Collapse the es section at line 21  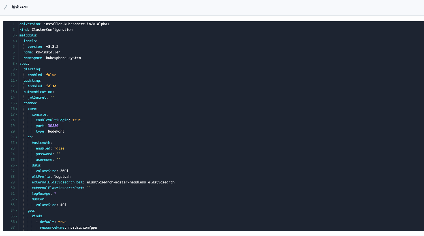pyautogui.click(x=17, y=137)
